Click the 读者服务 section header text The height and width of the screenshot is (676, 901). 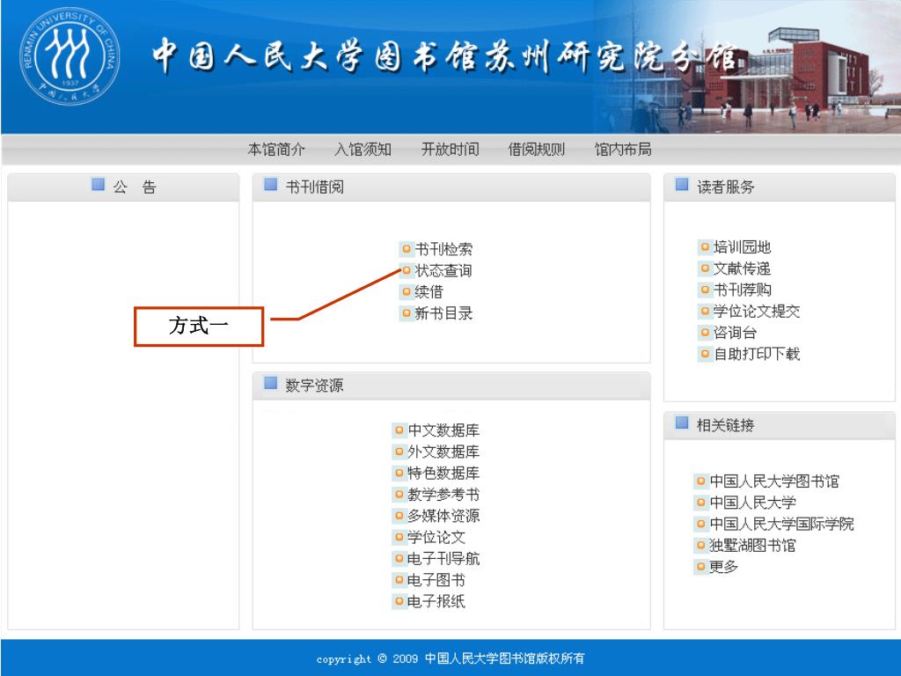726,187
